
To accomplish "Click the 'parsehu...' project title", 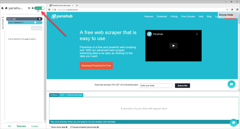I will click(x=16, y=8).
